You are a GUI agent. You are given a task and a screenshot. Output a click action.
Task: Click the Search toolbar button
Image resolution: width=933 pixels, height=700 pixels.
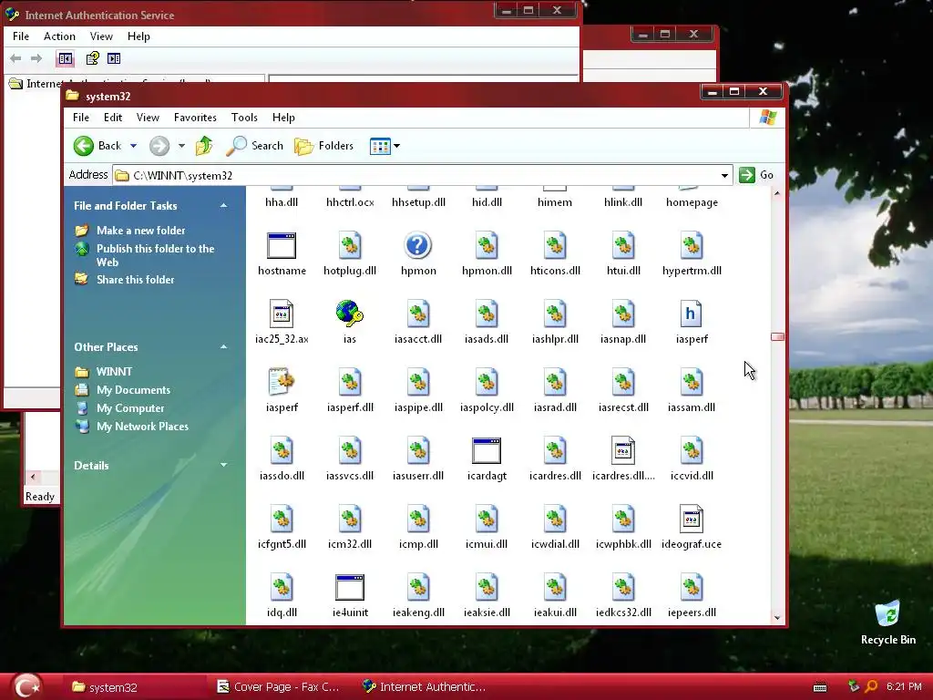(254, 145)
